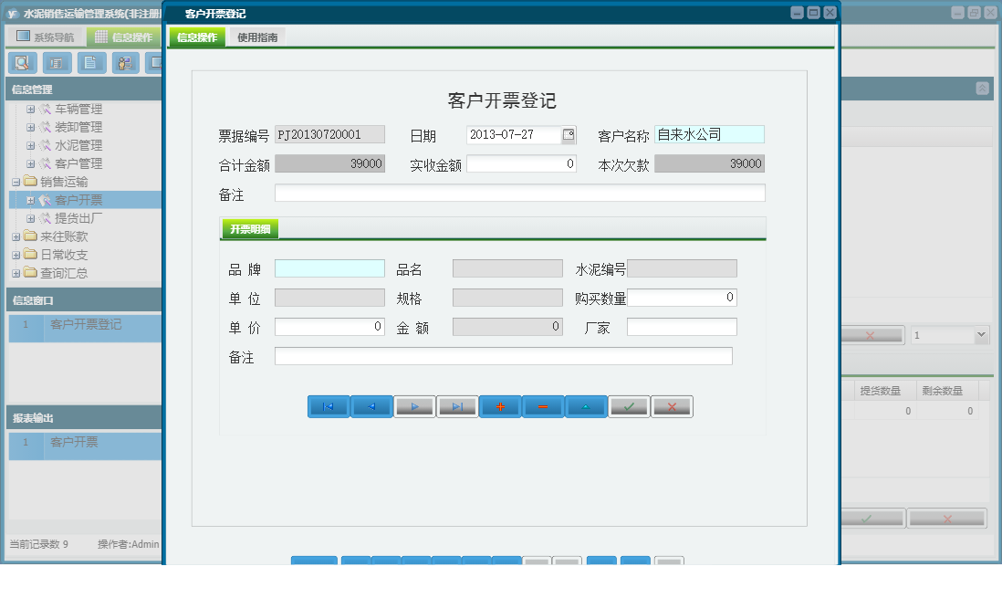Click the document page toolbar icon
The image size is (1002, 598).
click(91, 63)
